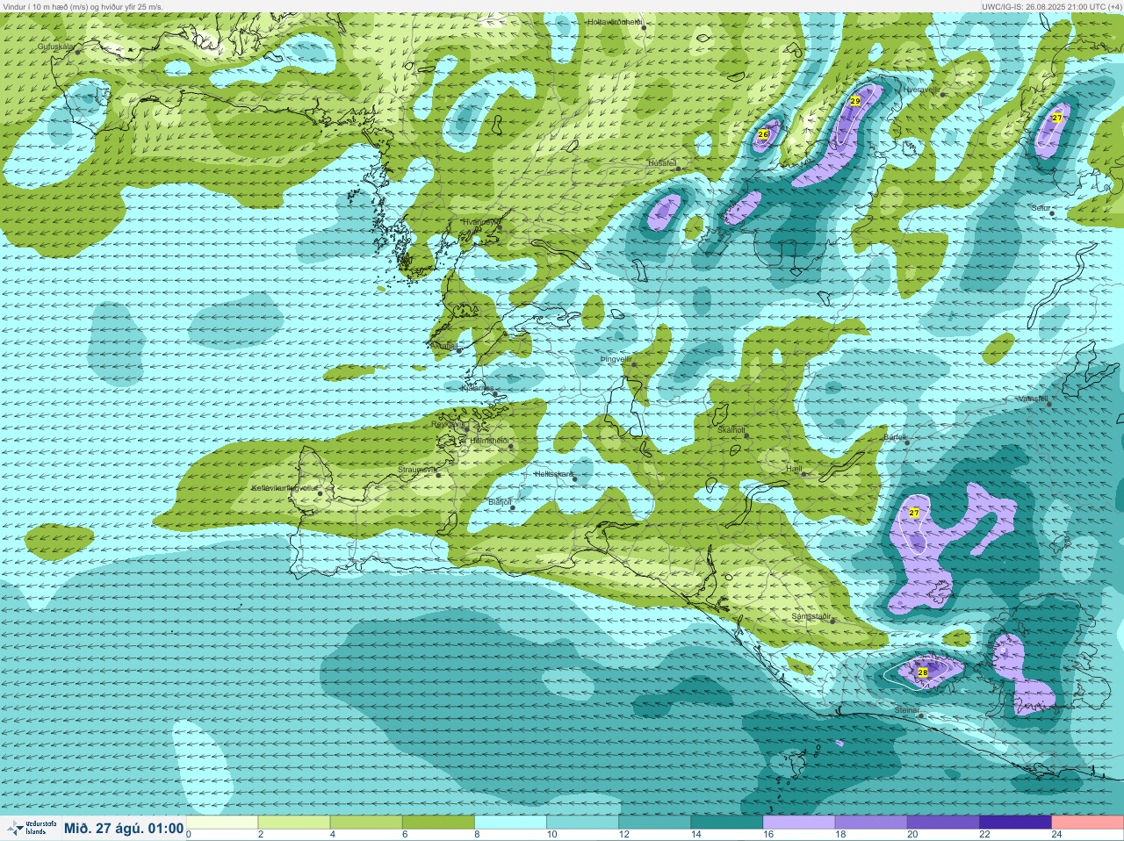Select the 22–24 m/s legend swatch
Viewport: 1124px width, 841px height.
[1014, 823]
